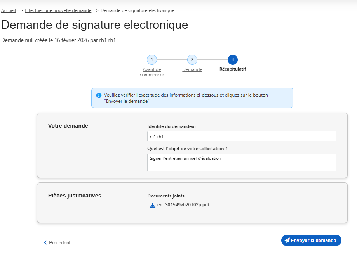Viewport: 357px width, 258px height.
Task: Click the left chevron icon next to Précédent
Action: [x=45, y=242]
